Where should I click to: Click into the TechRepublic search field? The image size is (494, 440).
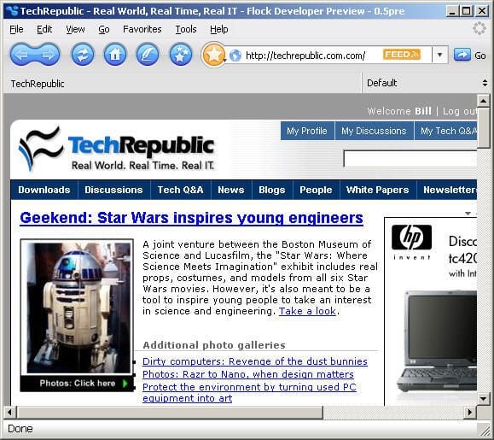coord(410,159)
